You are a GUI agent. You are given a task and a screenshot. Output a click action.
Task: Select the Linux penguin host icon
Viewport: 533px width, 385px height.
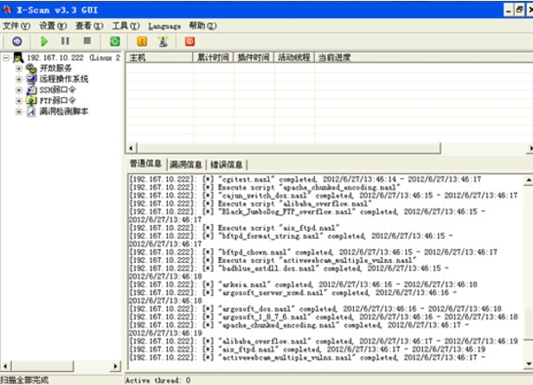18,57
